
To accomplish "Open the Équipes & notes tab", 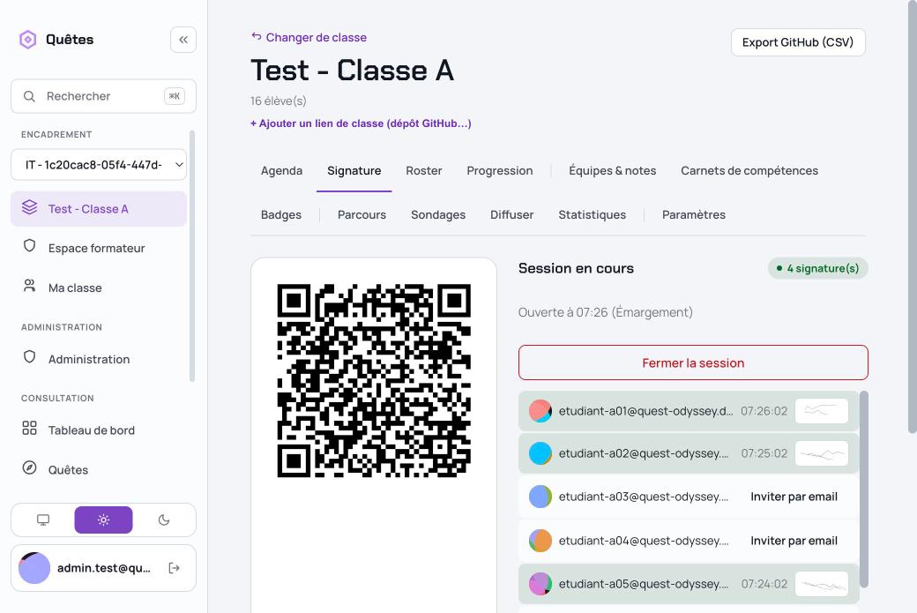I will [612, 171].
